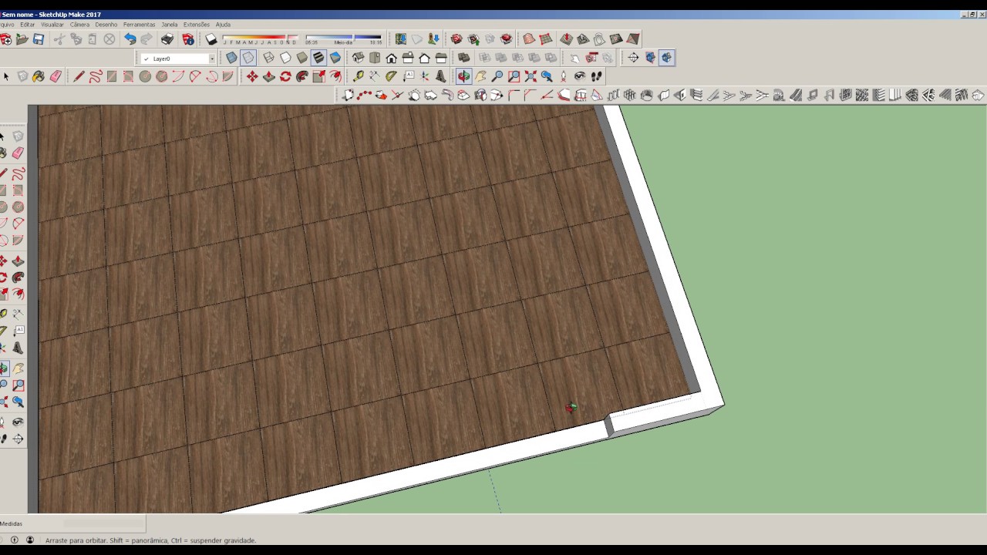The width and height of the screenshot is (987, 555).
Task: Choose the Pan hand tool in top toolbar
Action: point(480,76)
